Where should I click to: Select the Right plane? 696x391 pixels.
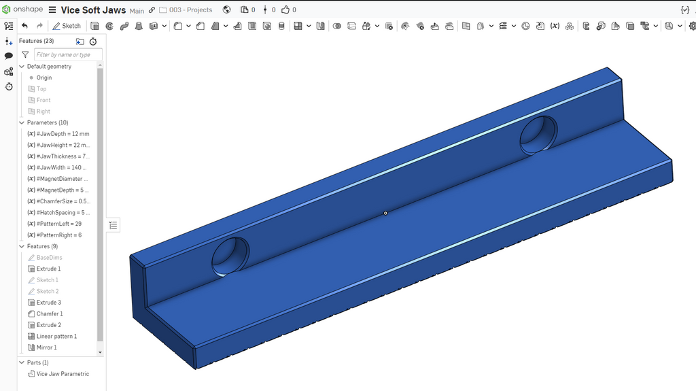[43, 112]
